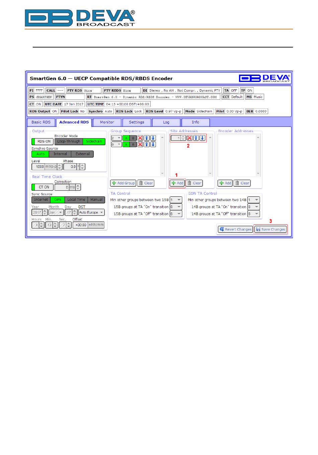Toggle version B for group 0
The height and width of the screenshot is (455, 318).
coord(133,145)
